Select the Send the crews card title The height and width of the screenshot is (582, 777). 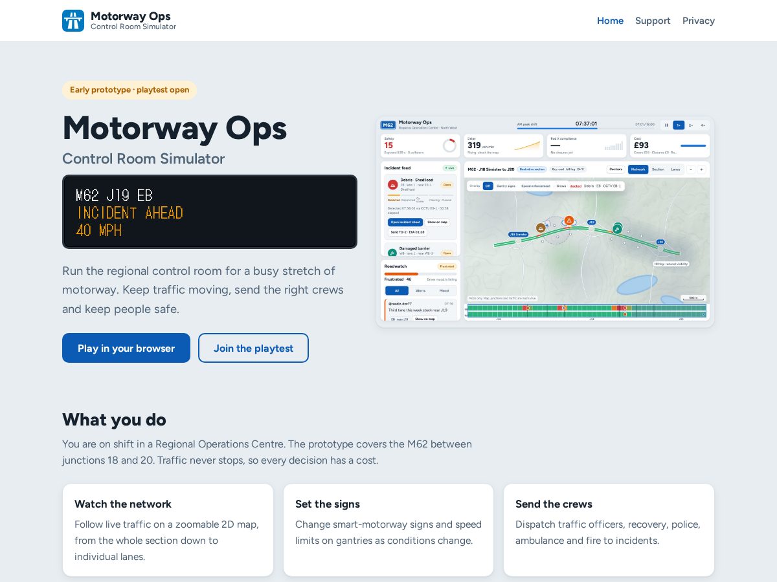coord(554,504)
